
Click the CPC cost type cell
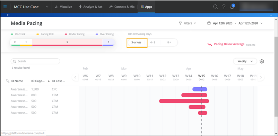54,89
